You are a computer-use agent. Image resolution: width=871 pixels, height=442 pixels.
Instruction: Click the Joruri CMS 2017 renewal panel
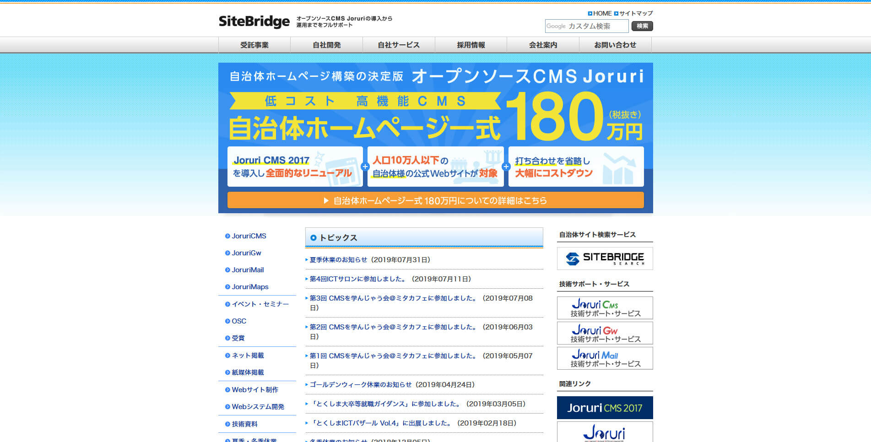(x=295, y=167)
